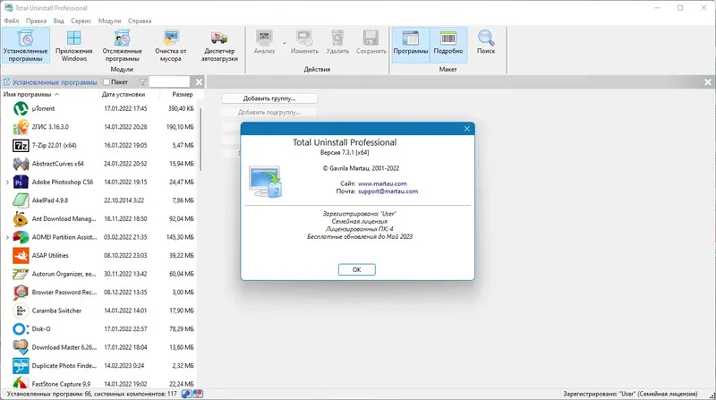This screenshot has width=716, height=400.
Task: Toggle the Подробно layout view
Action: 448,44
